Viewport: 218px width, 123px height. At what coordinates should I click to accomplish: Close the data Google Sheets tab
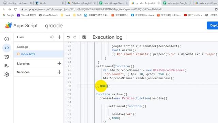click(x=126, y=3)
